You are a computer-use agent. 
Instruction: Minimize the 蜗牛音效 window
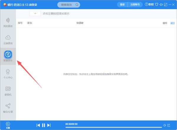pos(170,5)
